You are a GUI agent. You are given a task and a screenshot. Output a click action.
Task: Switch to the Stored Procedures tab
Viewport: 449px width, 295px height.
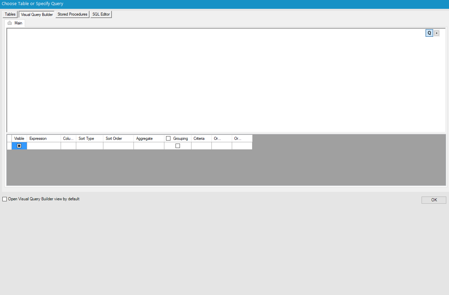(72, 14)
